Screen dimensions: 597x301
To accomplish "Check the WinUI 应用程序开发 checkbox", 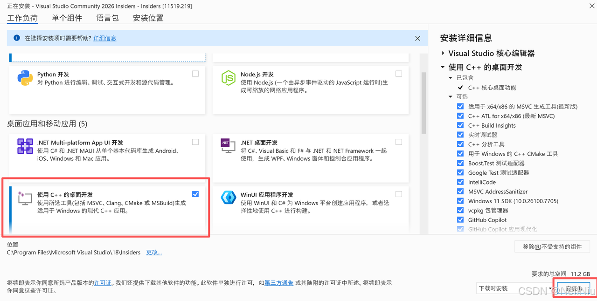I will (x=399, y=194).
